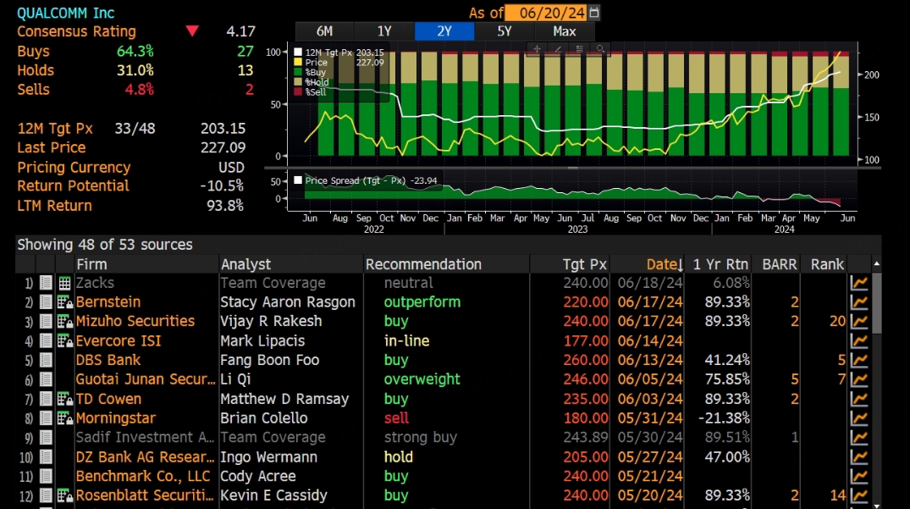Activate the chart zoom magnifier tool
The height and width of the screenshot is (509, 910).
(600, 49)
